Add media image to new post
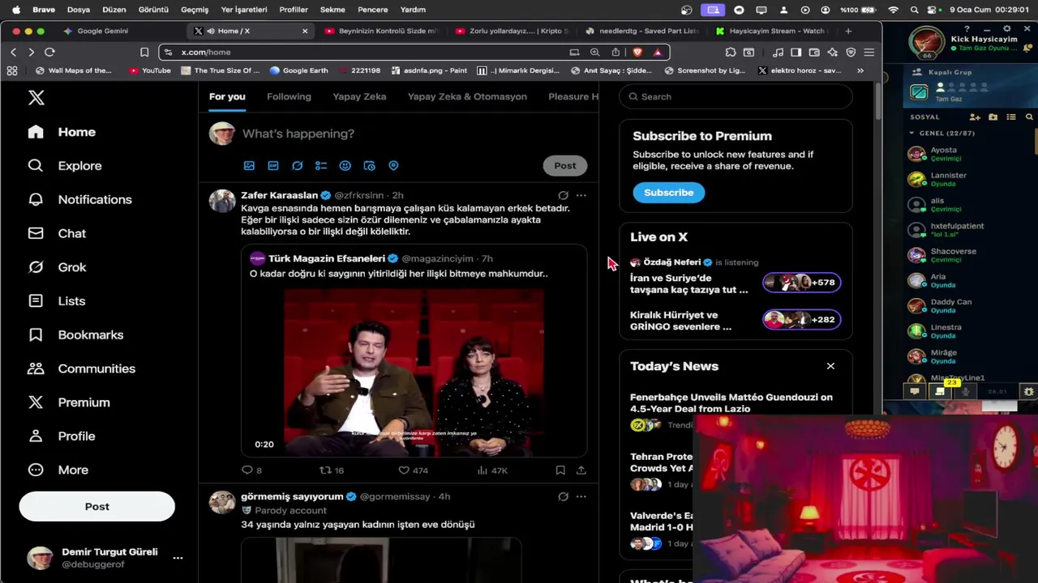 [249, 166]
